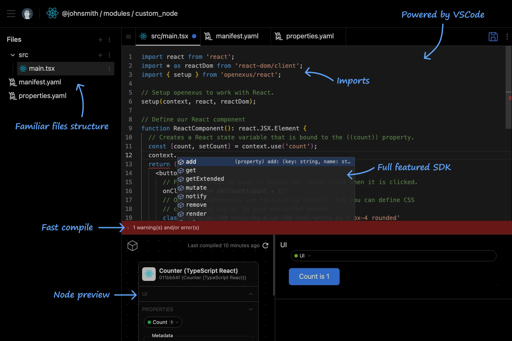
Task: Click the Last compiled 10 minutes ago text
Action: pyautogui.click(x=224, y=246)
